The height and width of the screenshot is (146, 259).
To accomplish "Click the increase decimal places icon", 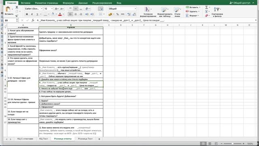I will [x=129, y=14].
